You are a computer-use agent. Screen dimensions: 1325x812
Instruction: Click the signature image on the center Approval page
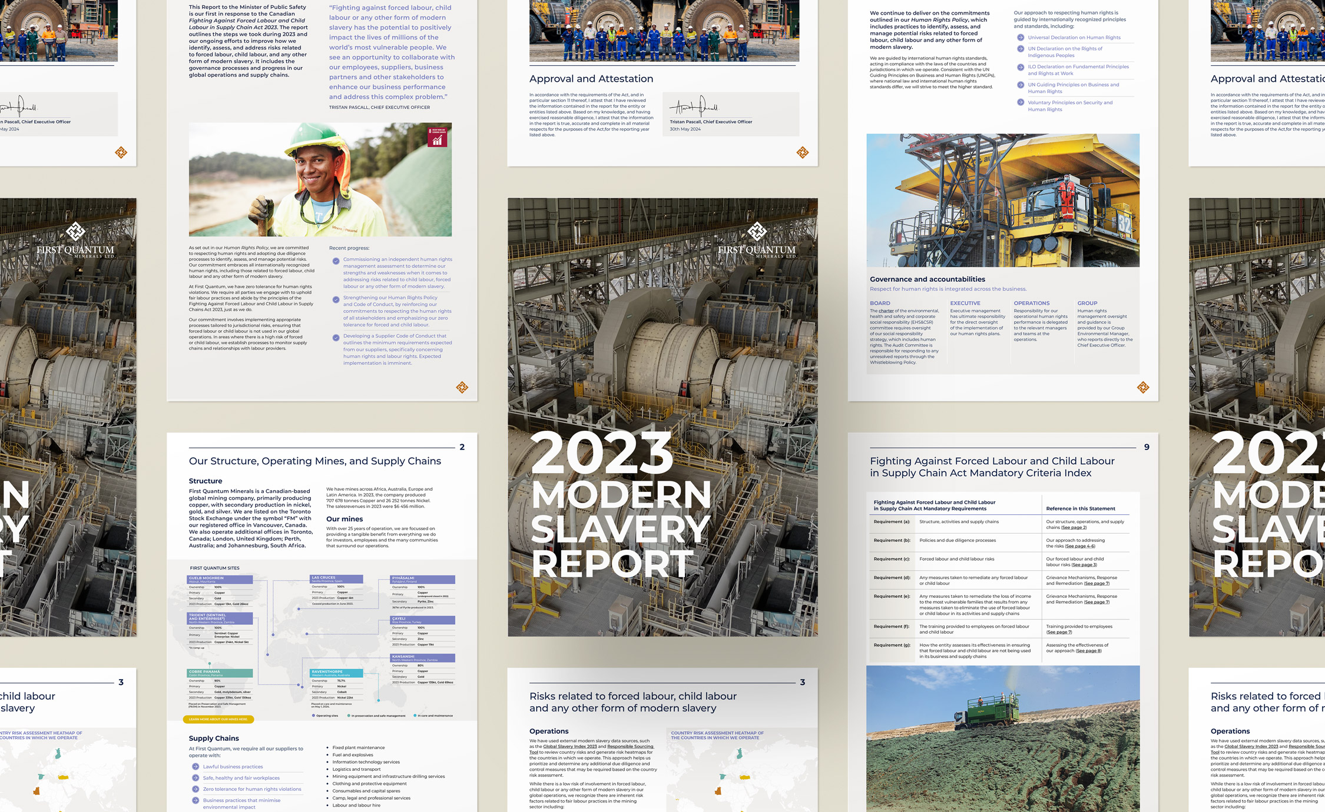695,107
